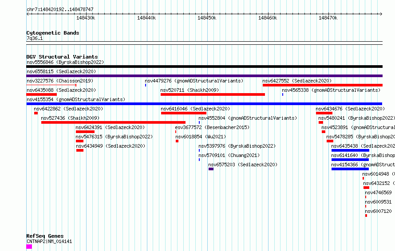Select the nsv4155354 blue variant bar
Image resolution: width=395 pixels, height=251 pixels.
(x=204, y=104)
